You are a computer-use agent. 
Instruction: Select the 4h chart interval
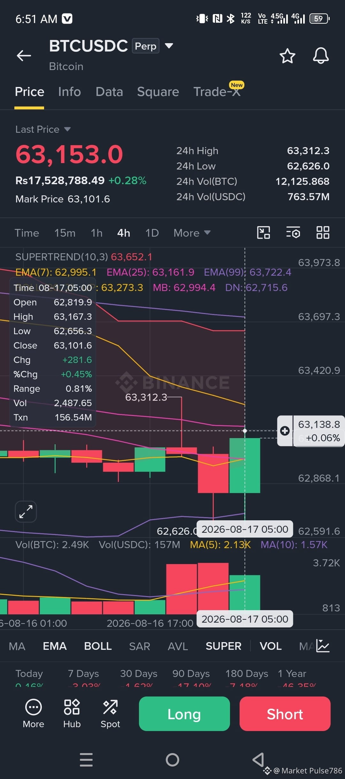point(124,233)
